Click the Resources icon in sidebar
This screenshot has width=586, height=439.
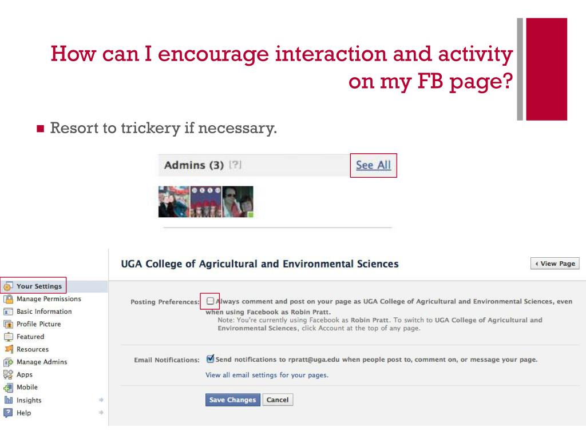[8, 349]
